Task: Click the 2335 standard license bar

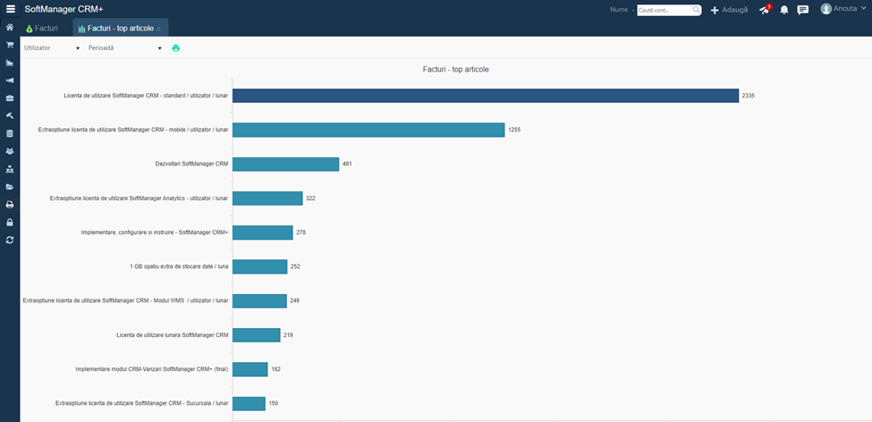Action: click(486, 96)
